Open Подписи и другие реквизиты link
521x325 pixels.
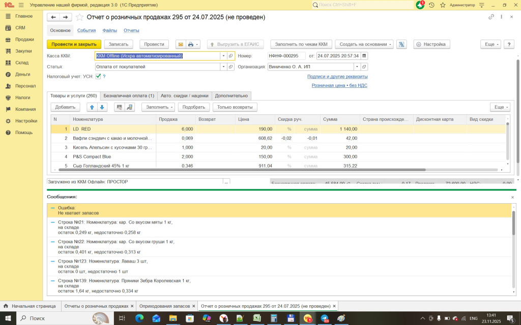tap(337, 77)
